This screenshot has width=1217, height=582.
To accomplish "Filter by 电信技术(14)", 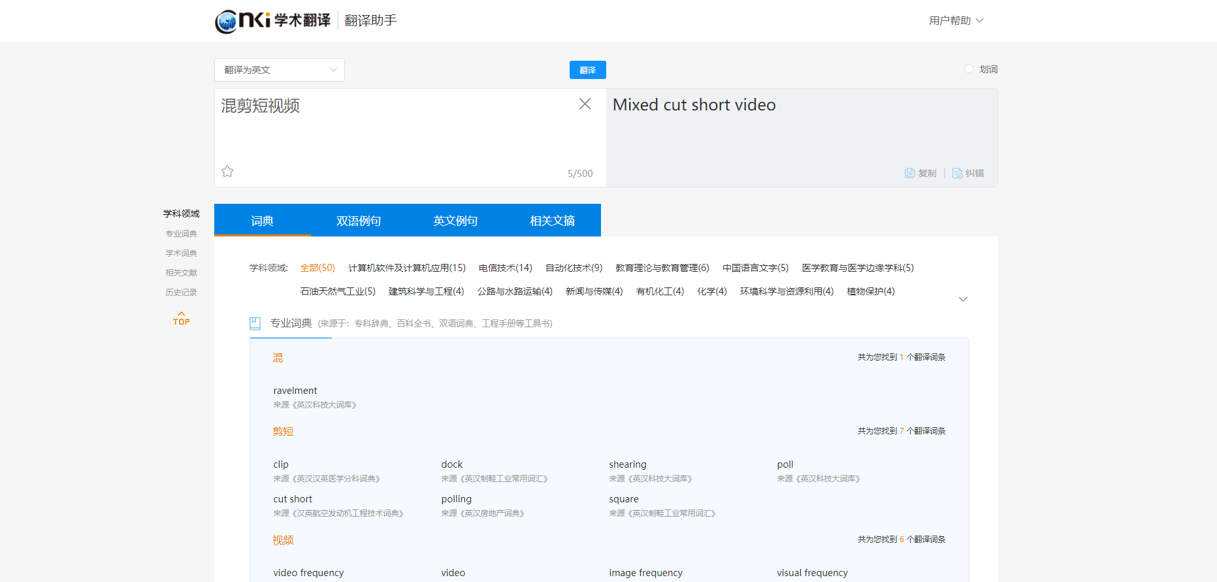I will 506,268.
